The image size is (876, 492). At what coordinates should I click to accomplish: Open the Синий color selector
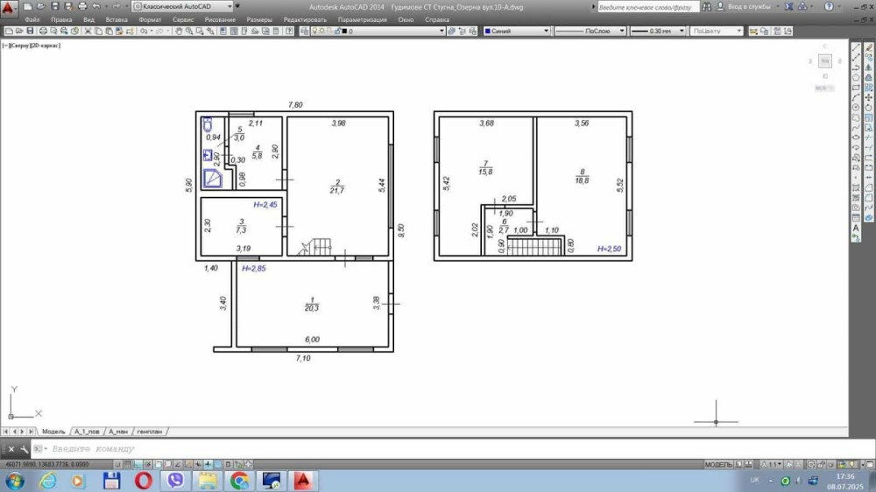(516, 31)
